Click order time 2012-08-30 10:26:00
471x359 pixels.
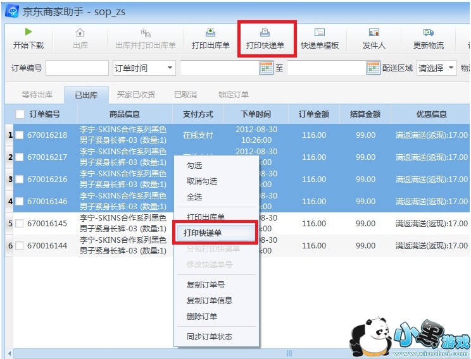[x=256, y=135]
